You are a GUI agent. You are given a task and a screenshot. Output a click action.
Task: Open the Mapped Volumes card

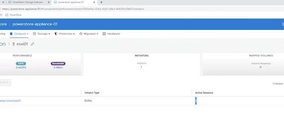(x=243, y=64)
